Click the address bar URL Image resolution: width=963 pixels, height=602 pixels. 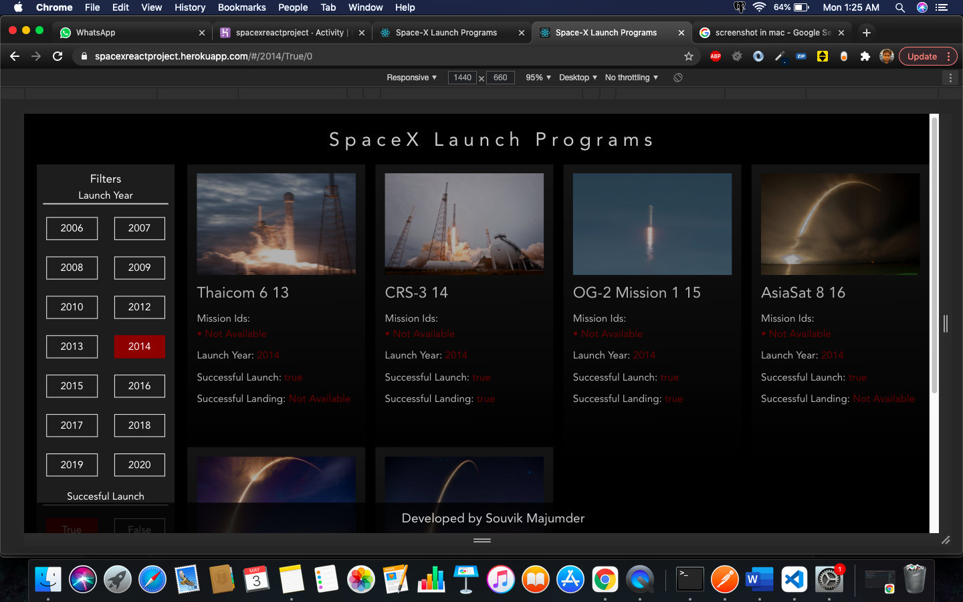[203, 56]
